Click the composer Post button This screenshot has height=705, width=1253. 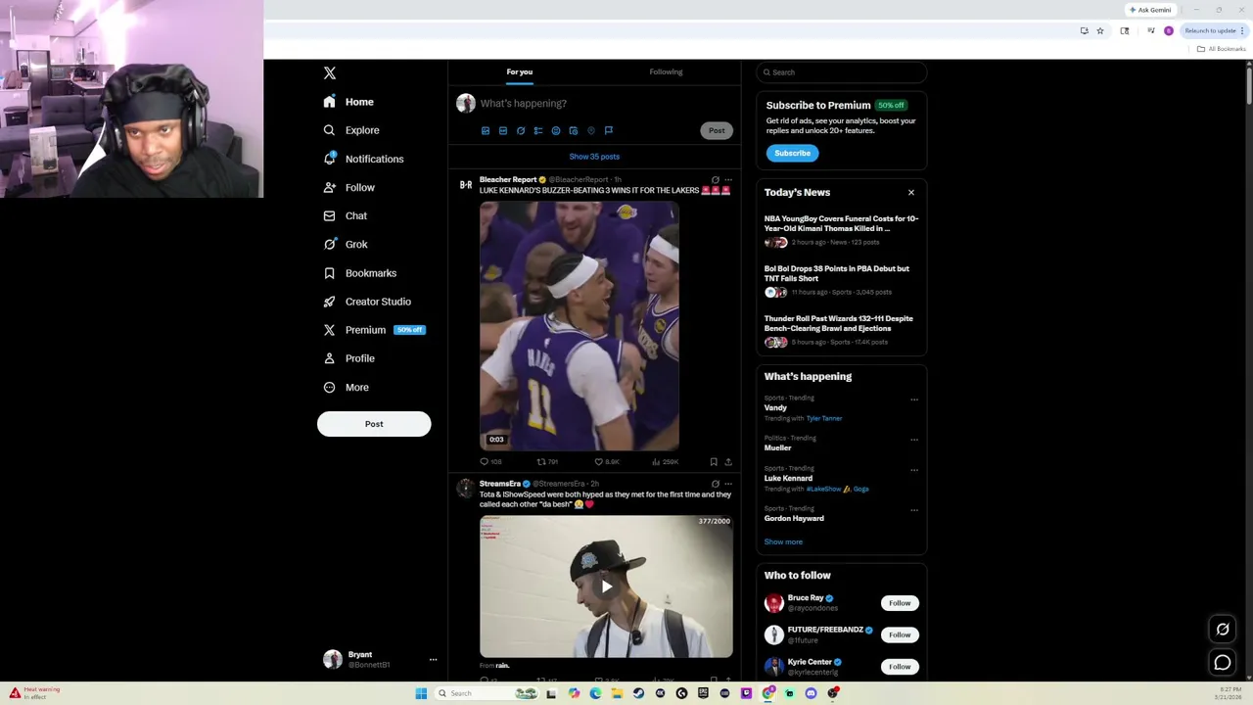click(717, 130)
